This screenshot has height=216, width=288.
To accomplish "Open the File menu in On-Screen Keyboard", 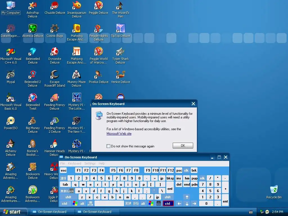I will (x=63, y=163).
